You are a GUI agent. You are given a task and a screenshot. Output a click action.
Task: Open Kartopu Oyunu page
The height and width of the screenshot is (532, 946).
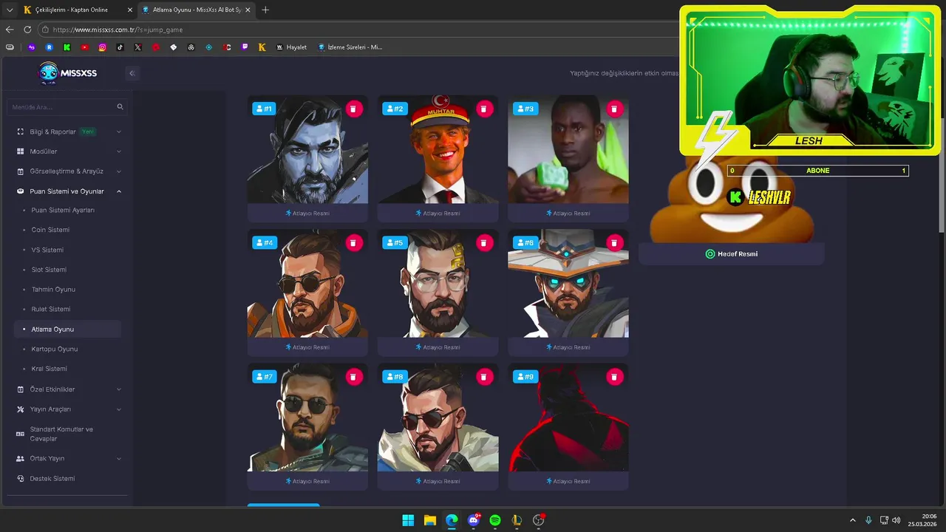pos(55,349)
